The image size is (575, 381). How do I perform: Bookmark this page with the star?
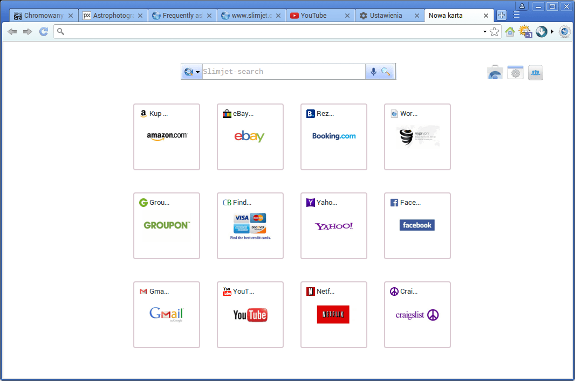[494, 32]
